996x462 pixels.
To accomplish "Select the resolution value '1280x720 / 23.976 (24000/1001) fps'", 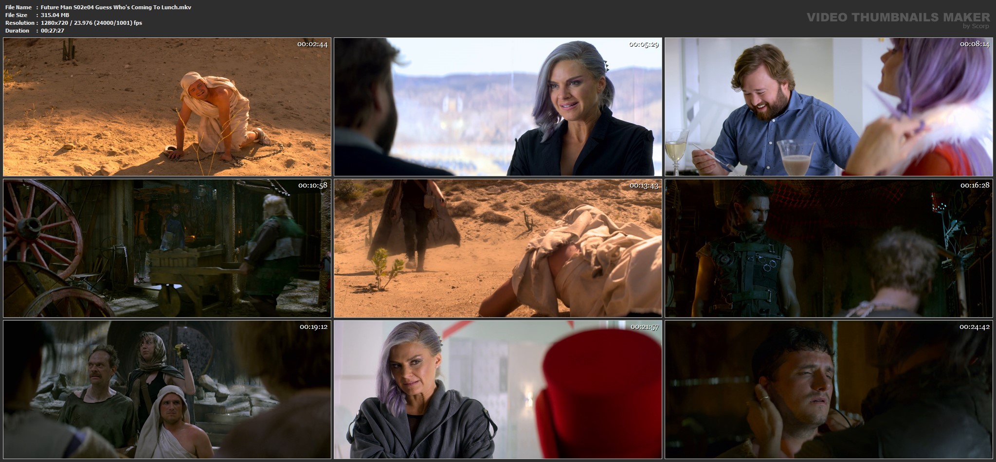I will tap(91, 23).
